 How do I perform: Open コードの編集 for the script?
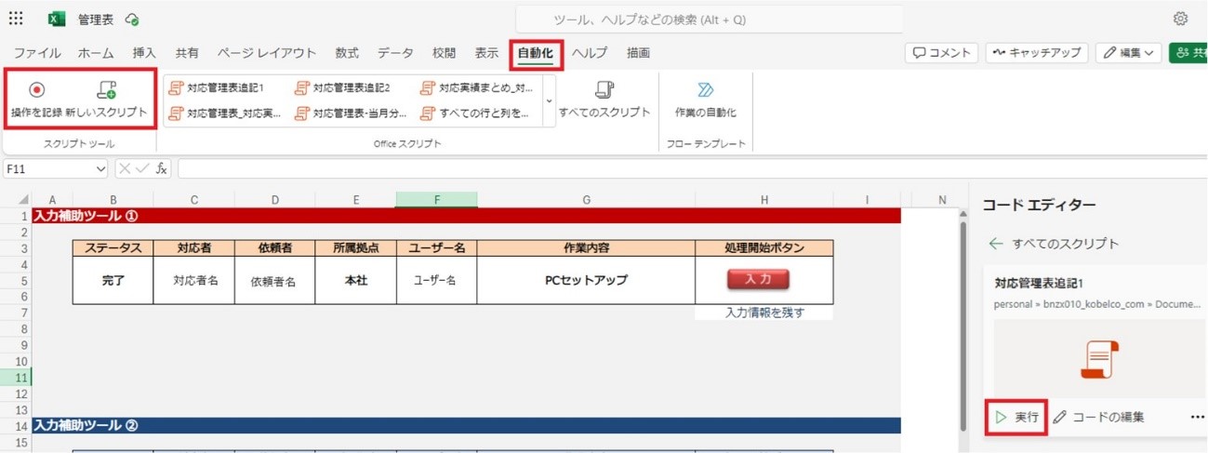[1099, 418]
